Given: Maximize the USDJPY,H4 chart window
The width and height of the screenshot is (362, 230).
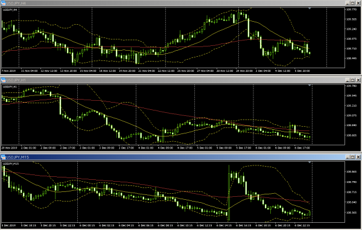Looking at the screenshot, I should point(353,3).
